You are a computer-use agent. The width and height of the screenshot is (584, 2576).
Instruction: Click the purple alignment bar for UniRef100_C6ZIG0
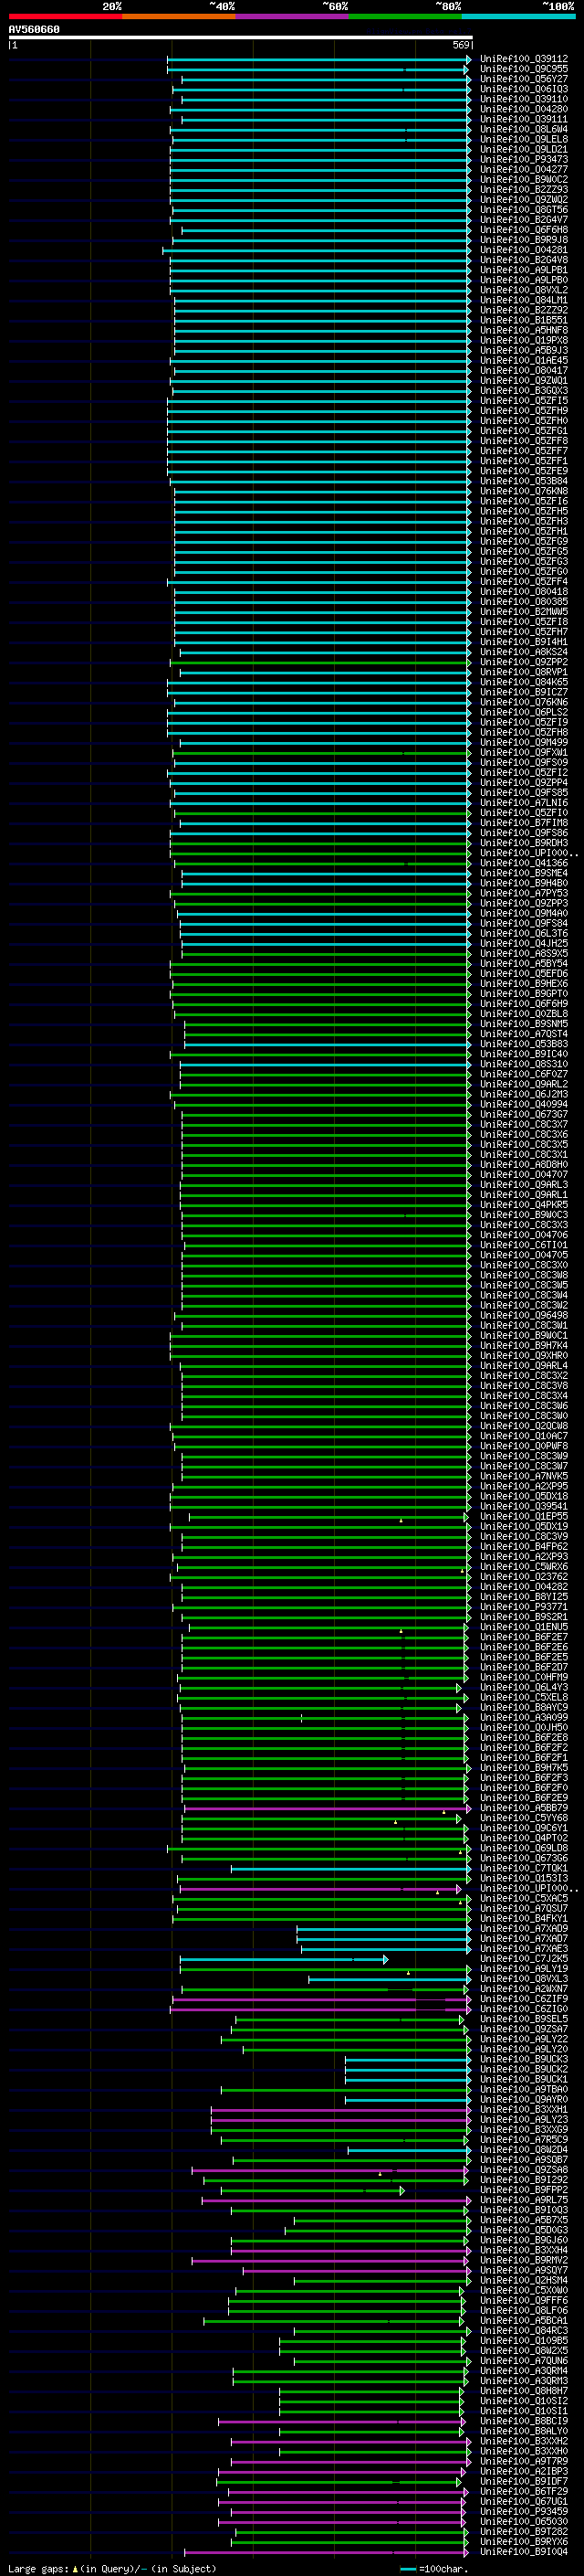320,2010
